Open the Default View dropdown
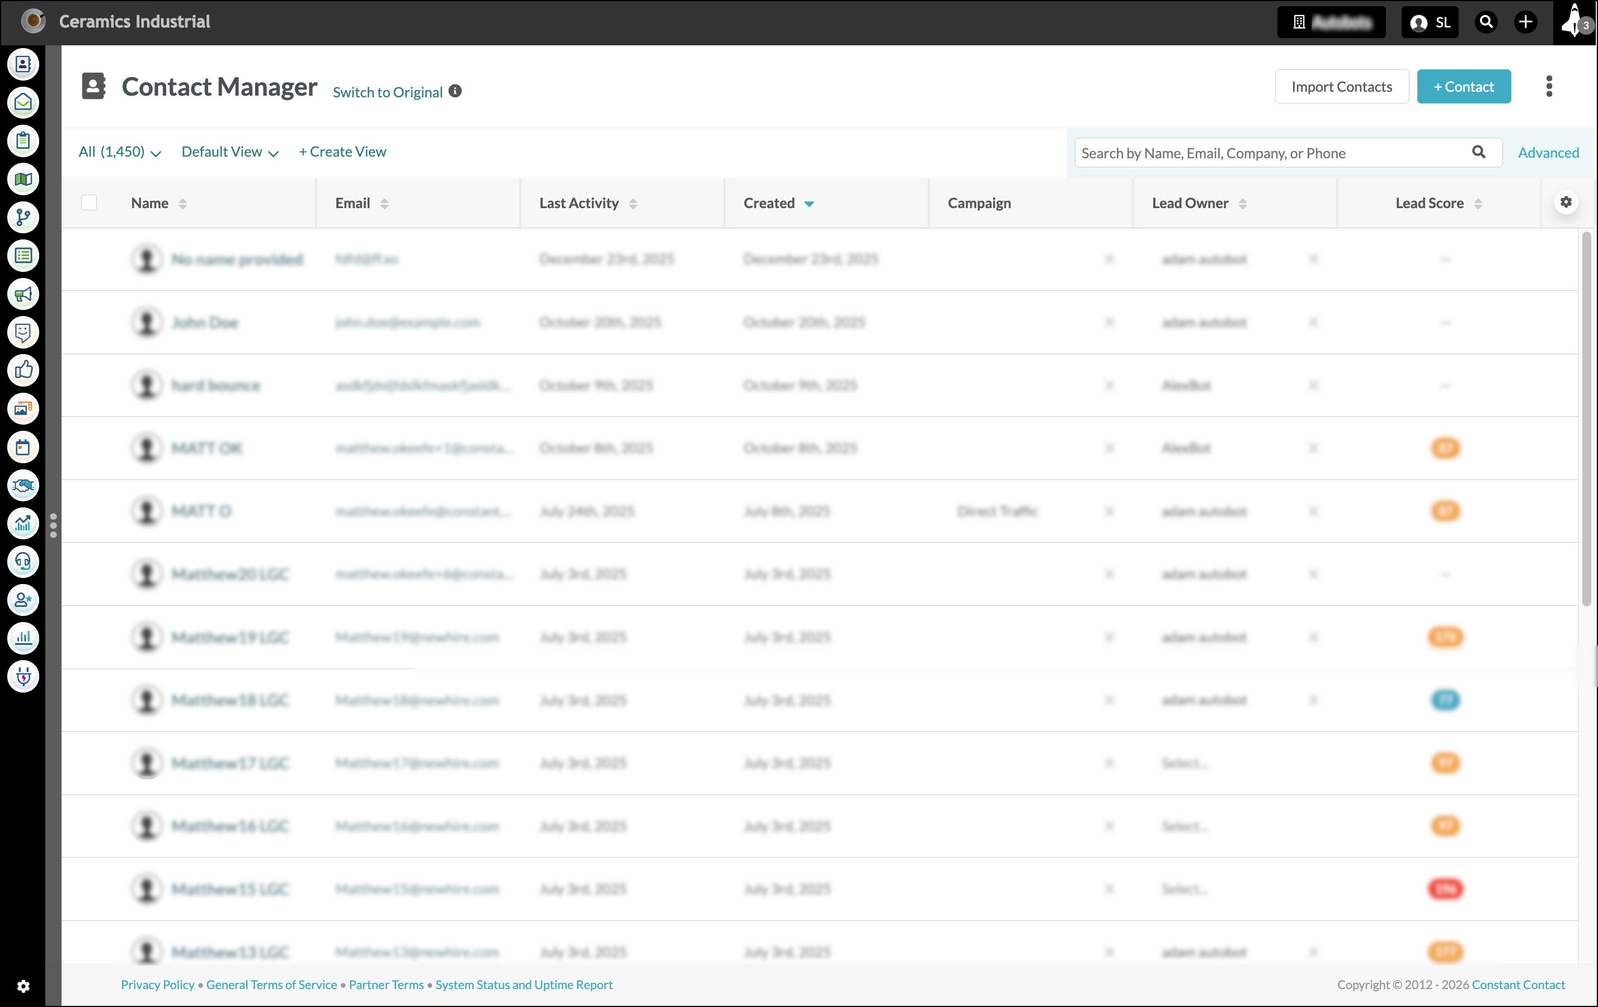Viewport: 1598px width, 1007px height. point(229,152)
